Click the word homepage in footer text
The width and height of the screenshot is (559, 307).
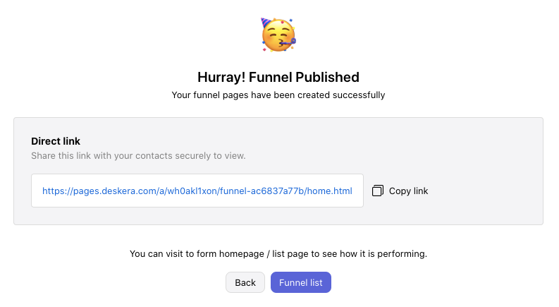click(242, 254)
